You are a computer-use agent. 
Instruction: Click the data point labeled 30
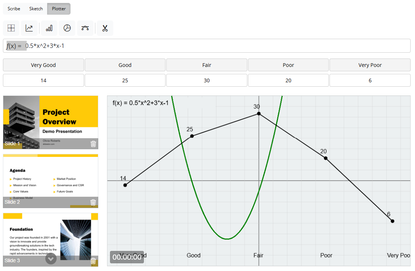click(x=259, y=114)
